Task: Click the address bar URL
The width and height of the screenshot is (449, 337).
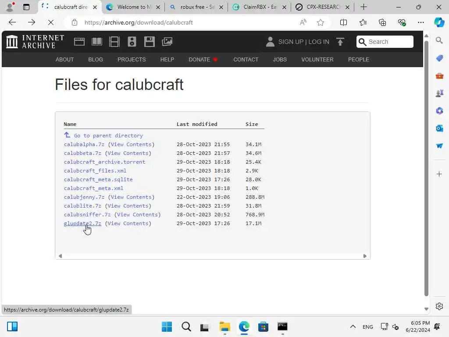Action: coord(139,22)
